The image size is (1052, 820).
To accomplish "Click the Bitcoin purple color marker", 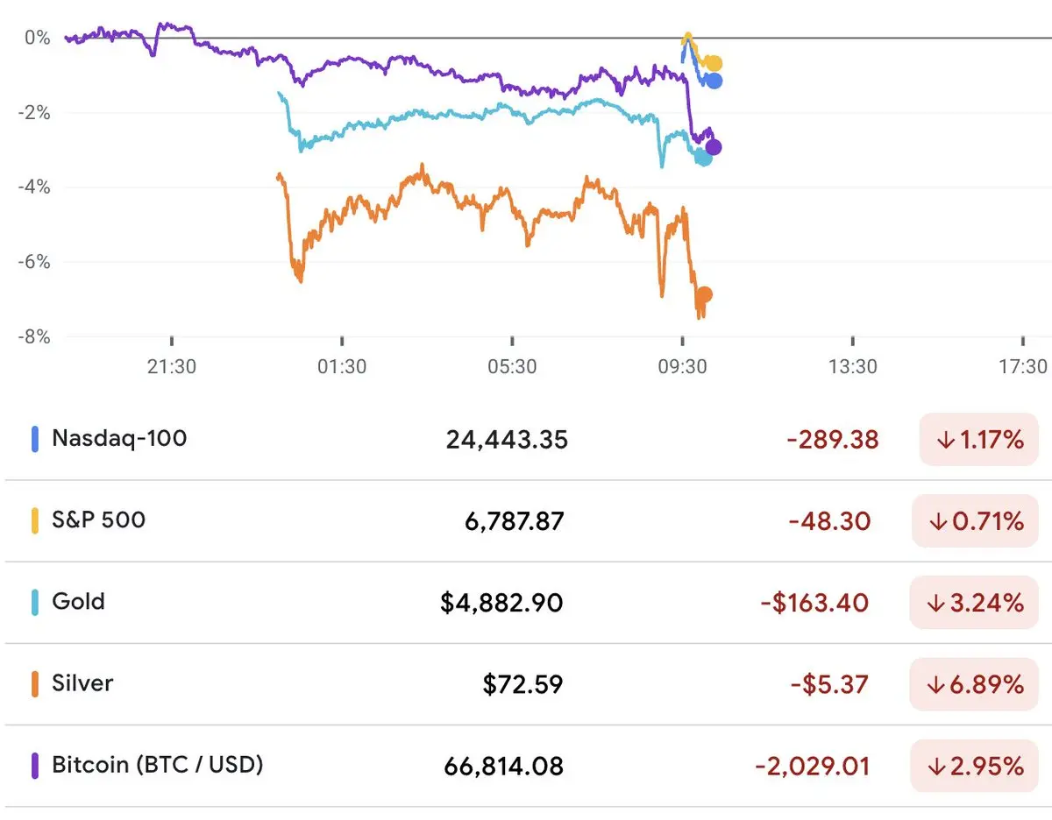I will [35, 765].
